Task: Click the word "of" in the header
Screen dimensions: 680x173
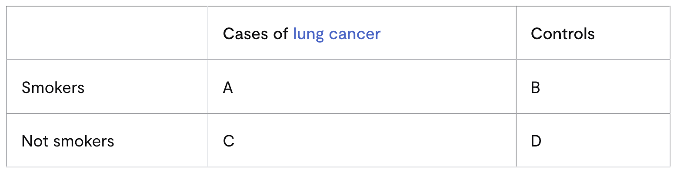Action: [280, 34]
